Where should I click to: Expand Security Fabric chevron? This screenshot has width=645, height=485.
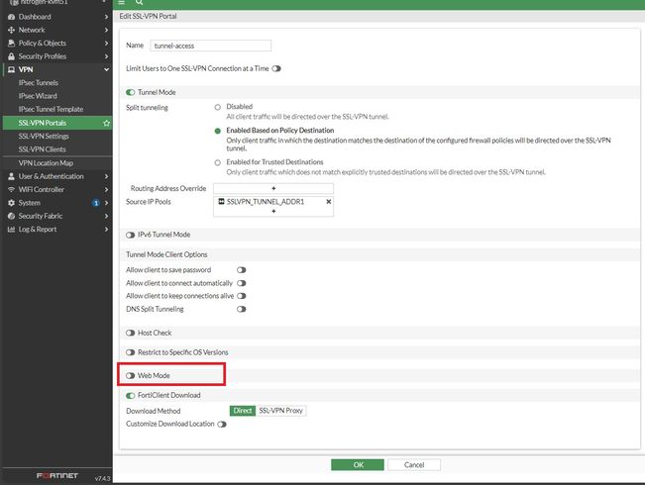(107, 216)
